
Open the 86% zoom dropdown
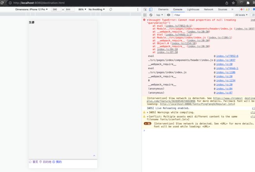pos(82,9)
